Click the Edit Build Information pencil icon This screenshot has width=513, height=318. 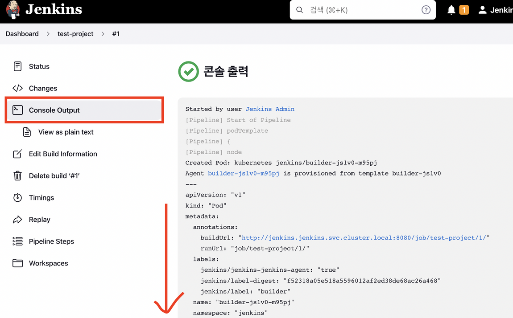point(18,154)
